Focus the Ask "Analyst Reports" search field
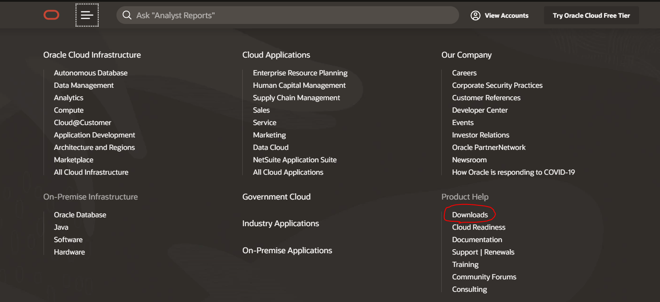Viewport: 660px width, 302px height. click(288, 16)
